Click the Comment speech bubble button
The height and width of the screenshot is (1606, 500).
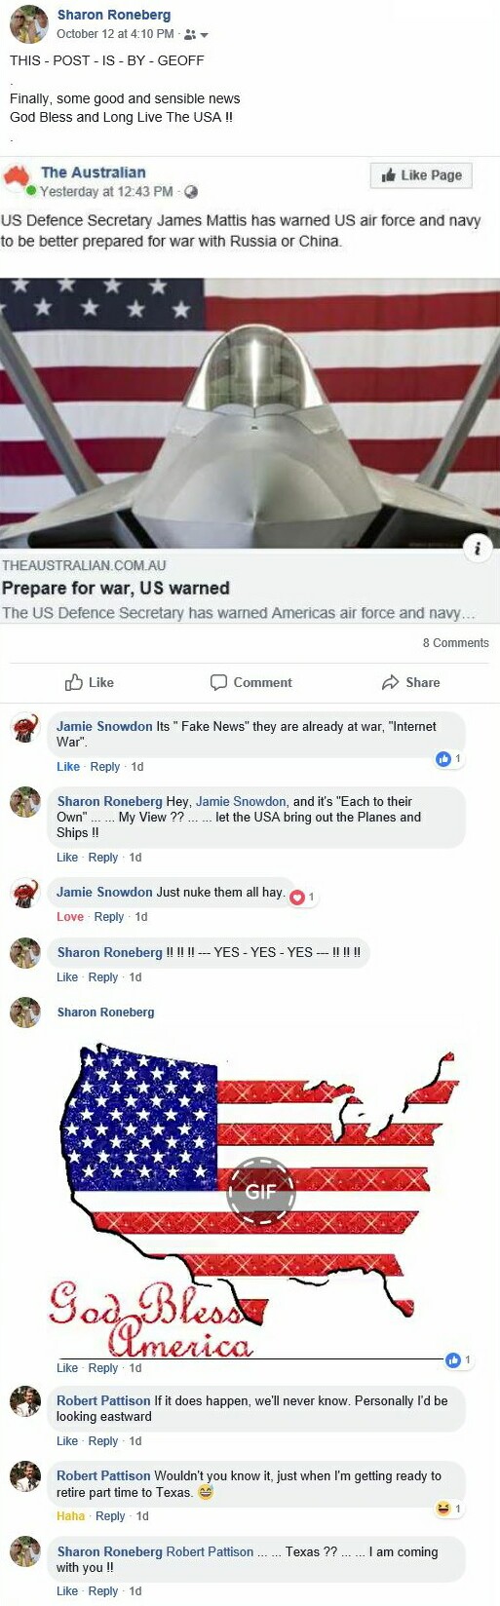click(x=251, y=682)
